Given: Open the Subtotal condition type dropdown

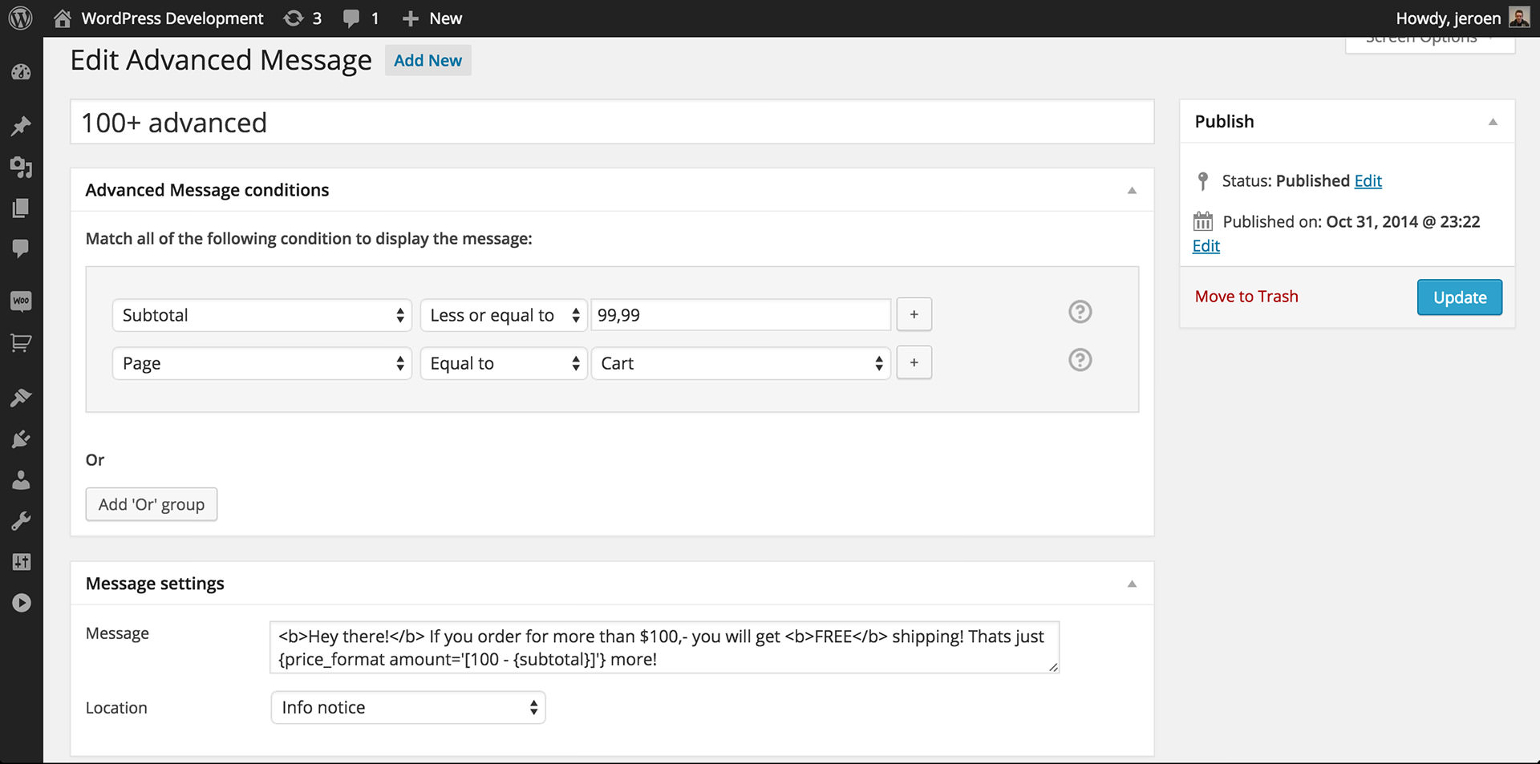Looking at the screenshot, I should point(261,315).
